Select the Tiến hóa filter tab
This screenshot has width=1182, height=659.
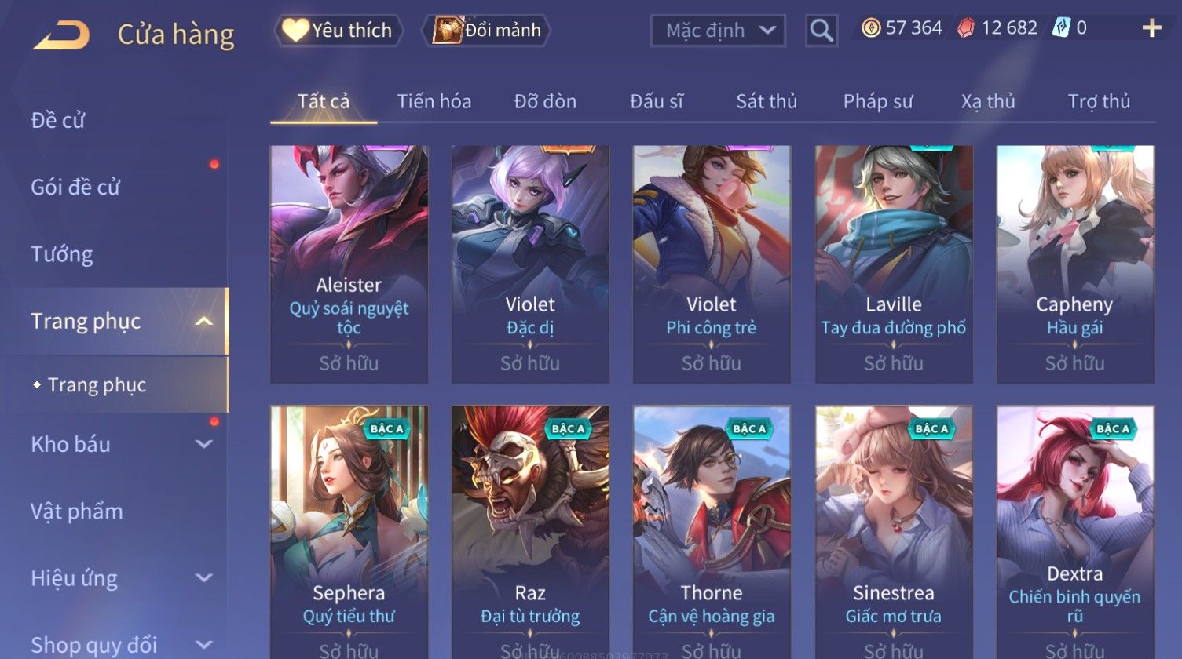pyautogui.click(x=434, y=101)
